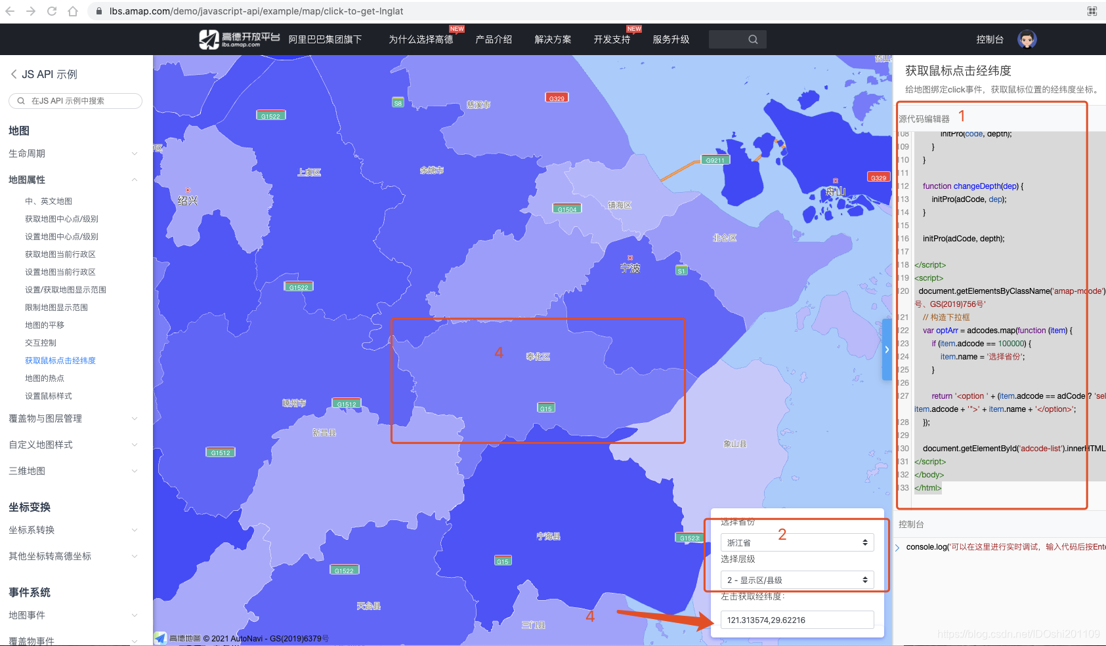
Task: Click the G1504 road shield on the map
Action: (567, 209)
